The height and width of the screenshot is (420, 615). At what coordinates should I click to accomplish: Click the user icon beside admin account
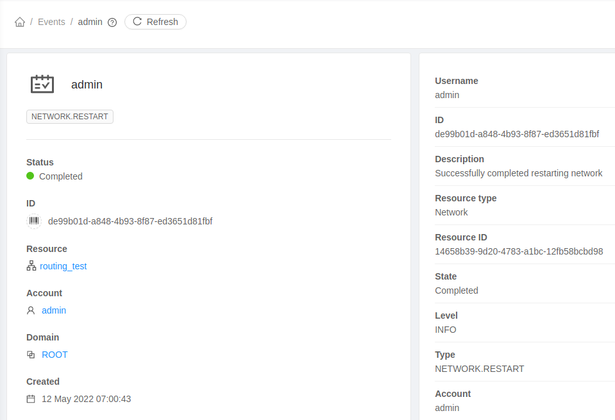31,310
